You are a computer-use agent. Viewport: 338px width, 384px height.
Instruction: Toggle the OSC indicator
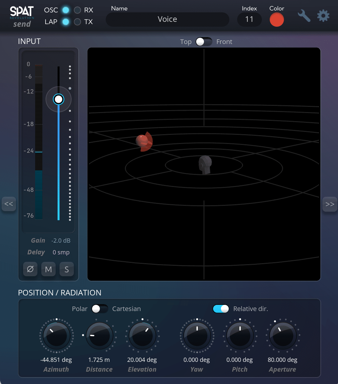66,10
